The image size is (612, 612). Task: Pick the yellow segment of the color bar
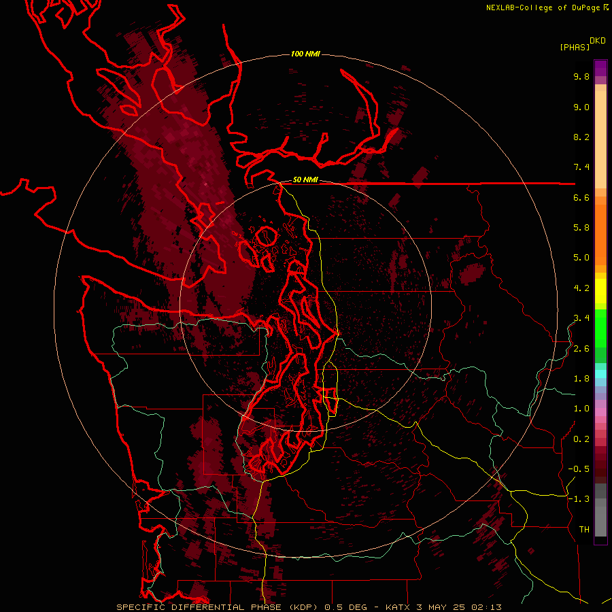coord(600,291)
